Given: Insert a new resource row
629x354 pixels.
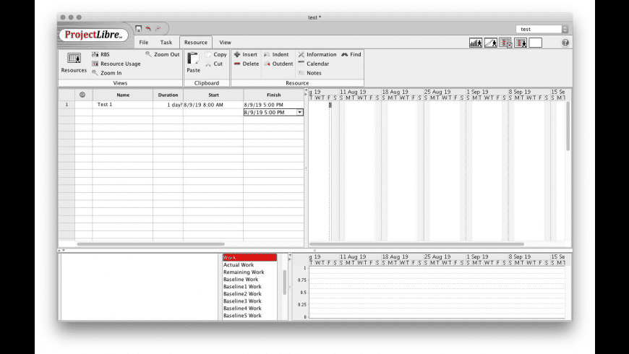Looking at the screenshot, I should pos(246,54).
